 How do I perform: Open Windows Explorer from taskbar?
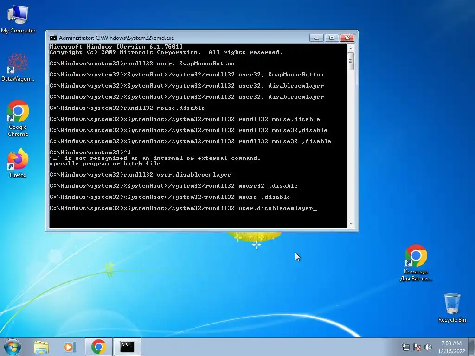coord(41,347)
